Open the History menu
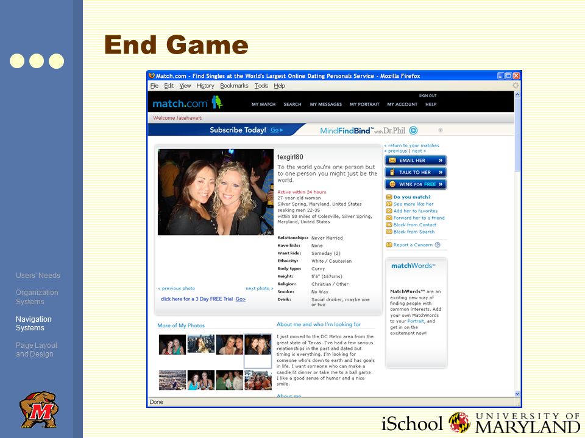Screen dimensions: 585x438 coord(205,86)
